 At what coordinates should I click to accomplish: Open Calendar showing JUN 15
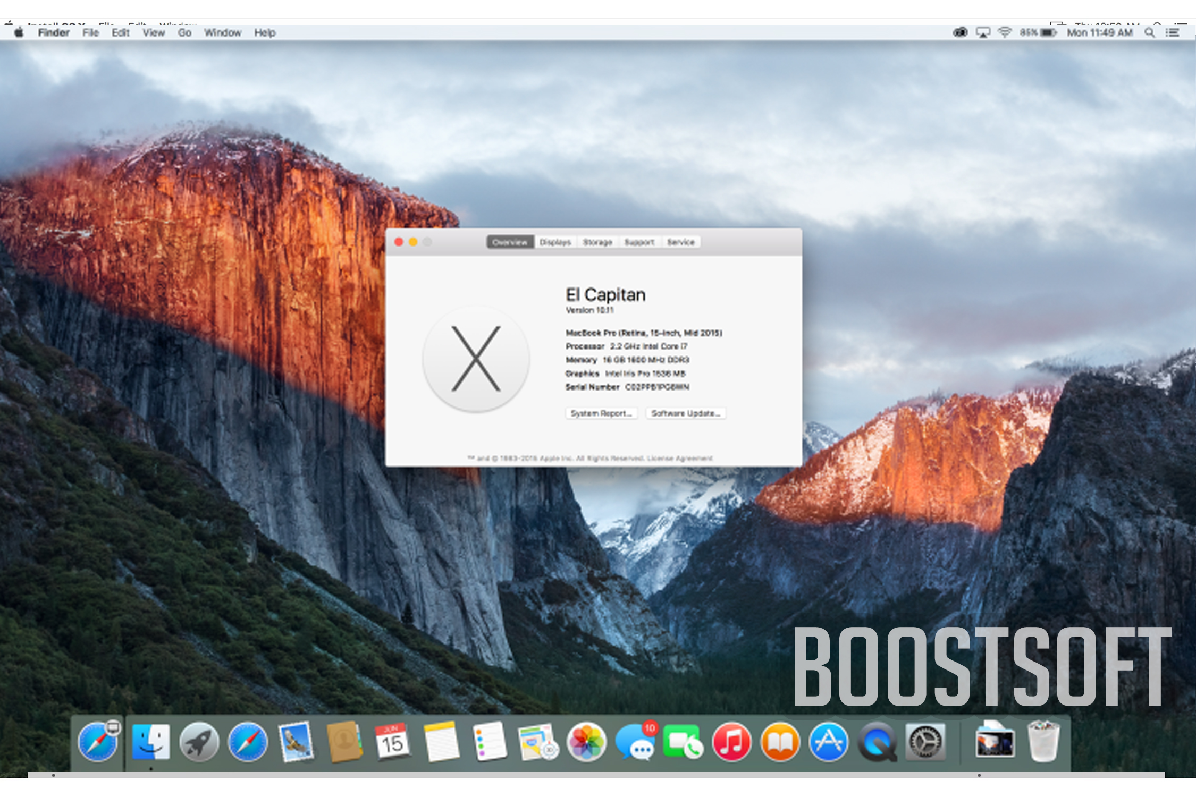pyautogui.click(x=392, y=742)
